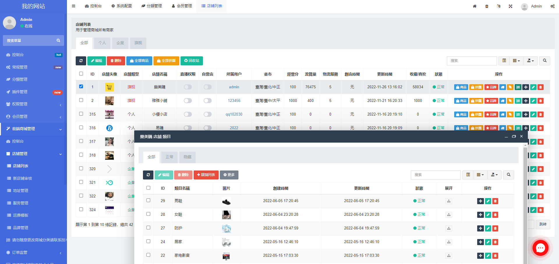Click the sidebar 搜索菜單 search field
559x264 pixels.
point(31,41)
